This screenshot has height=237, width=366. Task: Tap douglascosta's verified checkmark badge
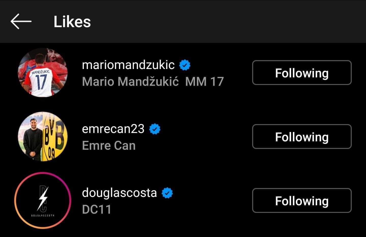167,193
